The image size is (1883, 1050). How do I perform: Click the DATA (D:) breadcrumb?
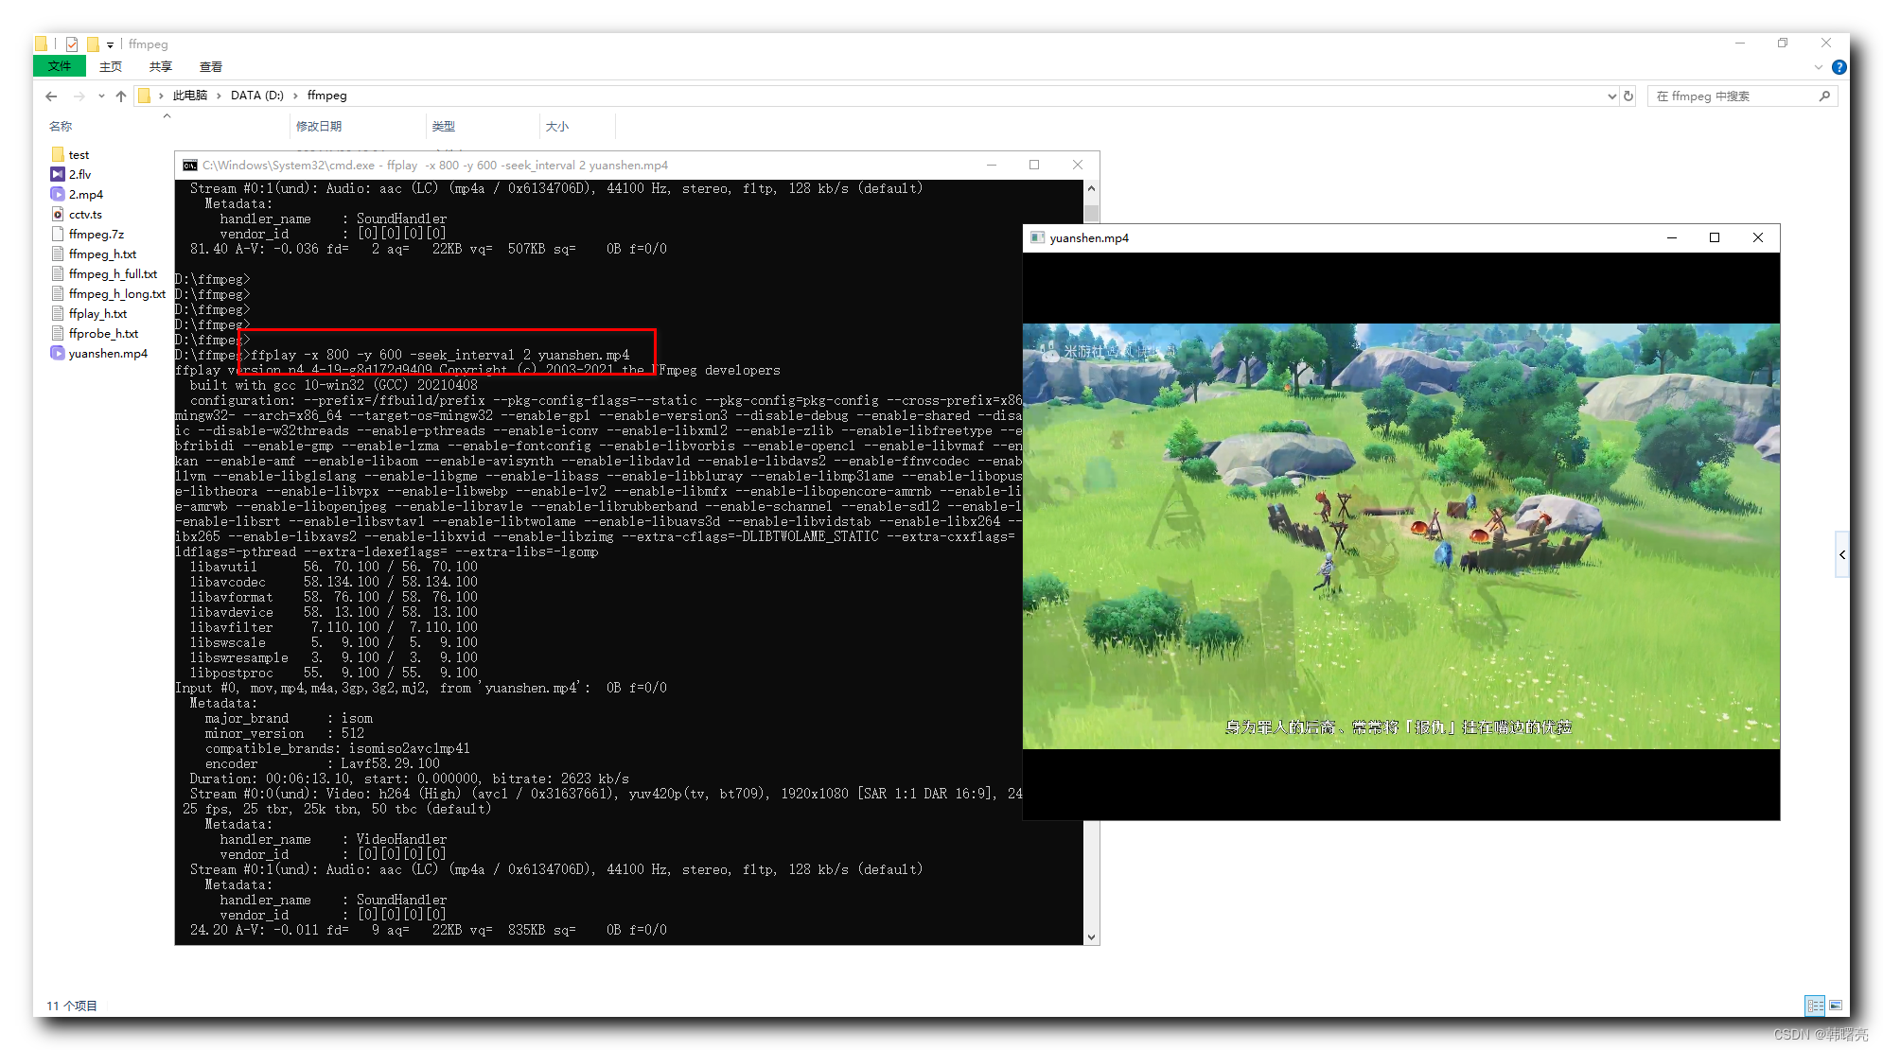coord(256,96)
